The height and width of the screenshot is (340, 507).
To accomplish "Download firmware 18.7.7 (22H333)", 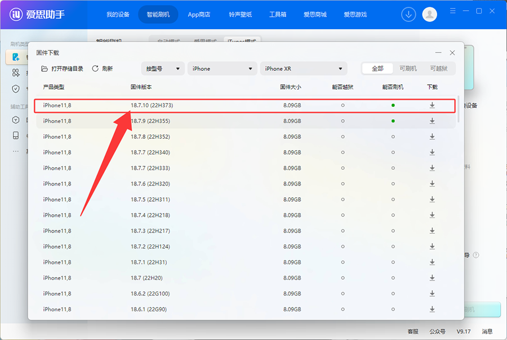I will [432, 168].
